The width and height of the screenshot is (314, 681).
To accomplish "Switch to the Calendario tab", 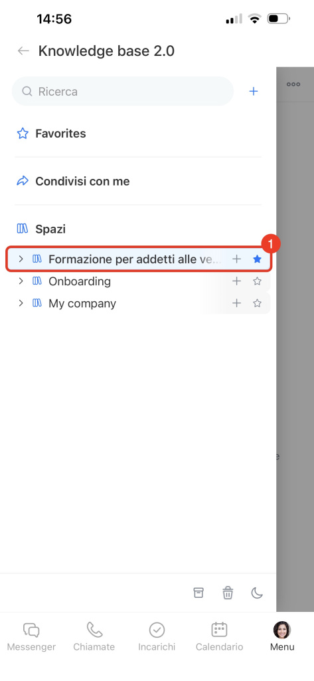I will point(220,636).
